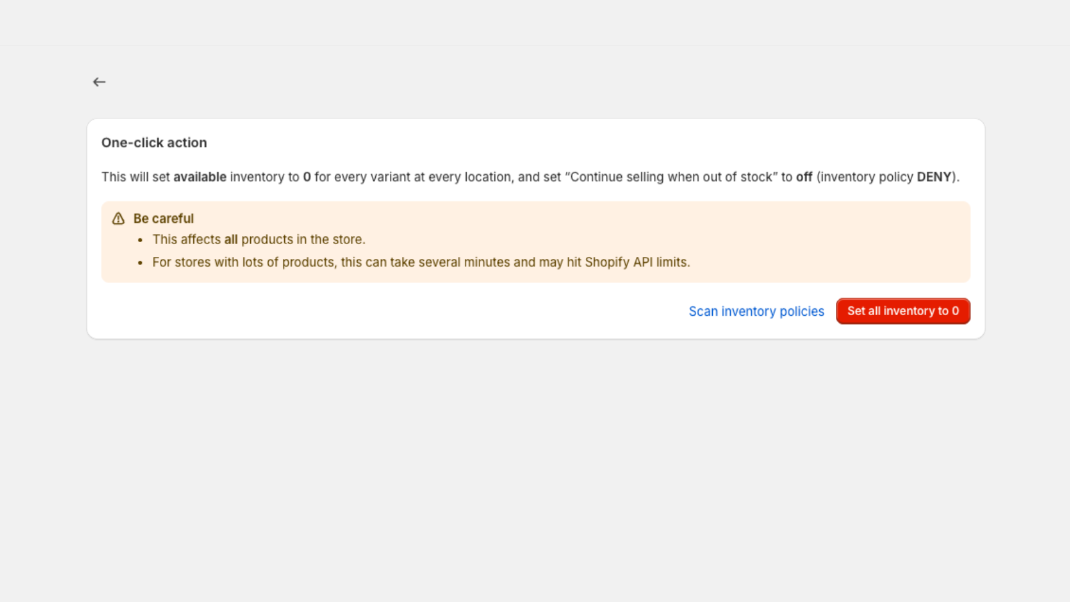Click the bold all word in the warning
The height and width of the screenshot is (602, 1070).
pos(231,239)
